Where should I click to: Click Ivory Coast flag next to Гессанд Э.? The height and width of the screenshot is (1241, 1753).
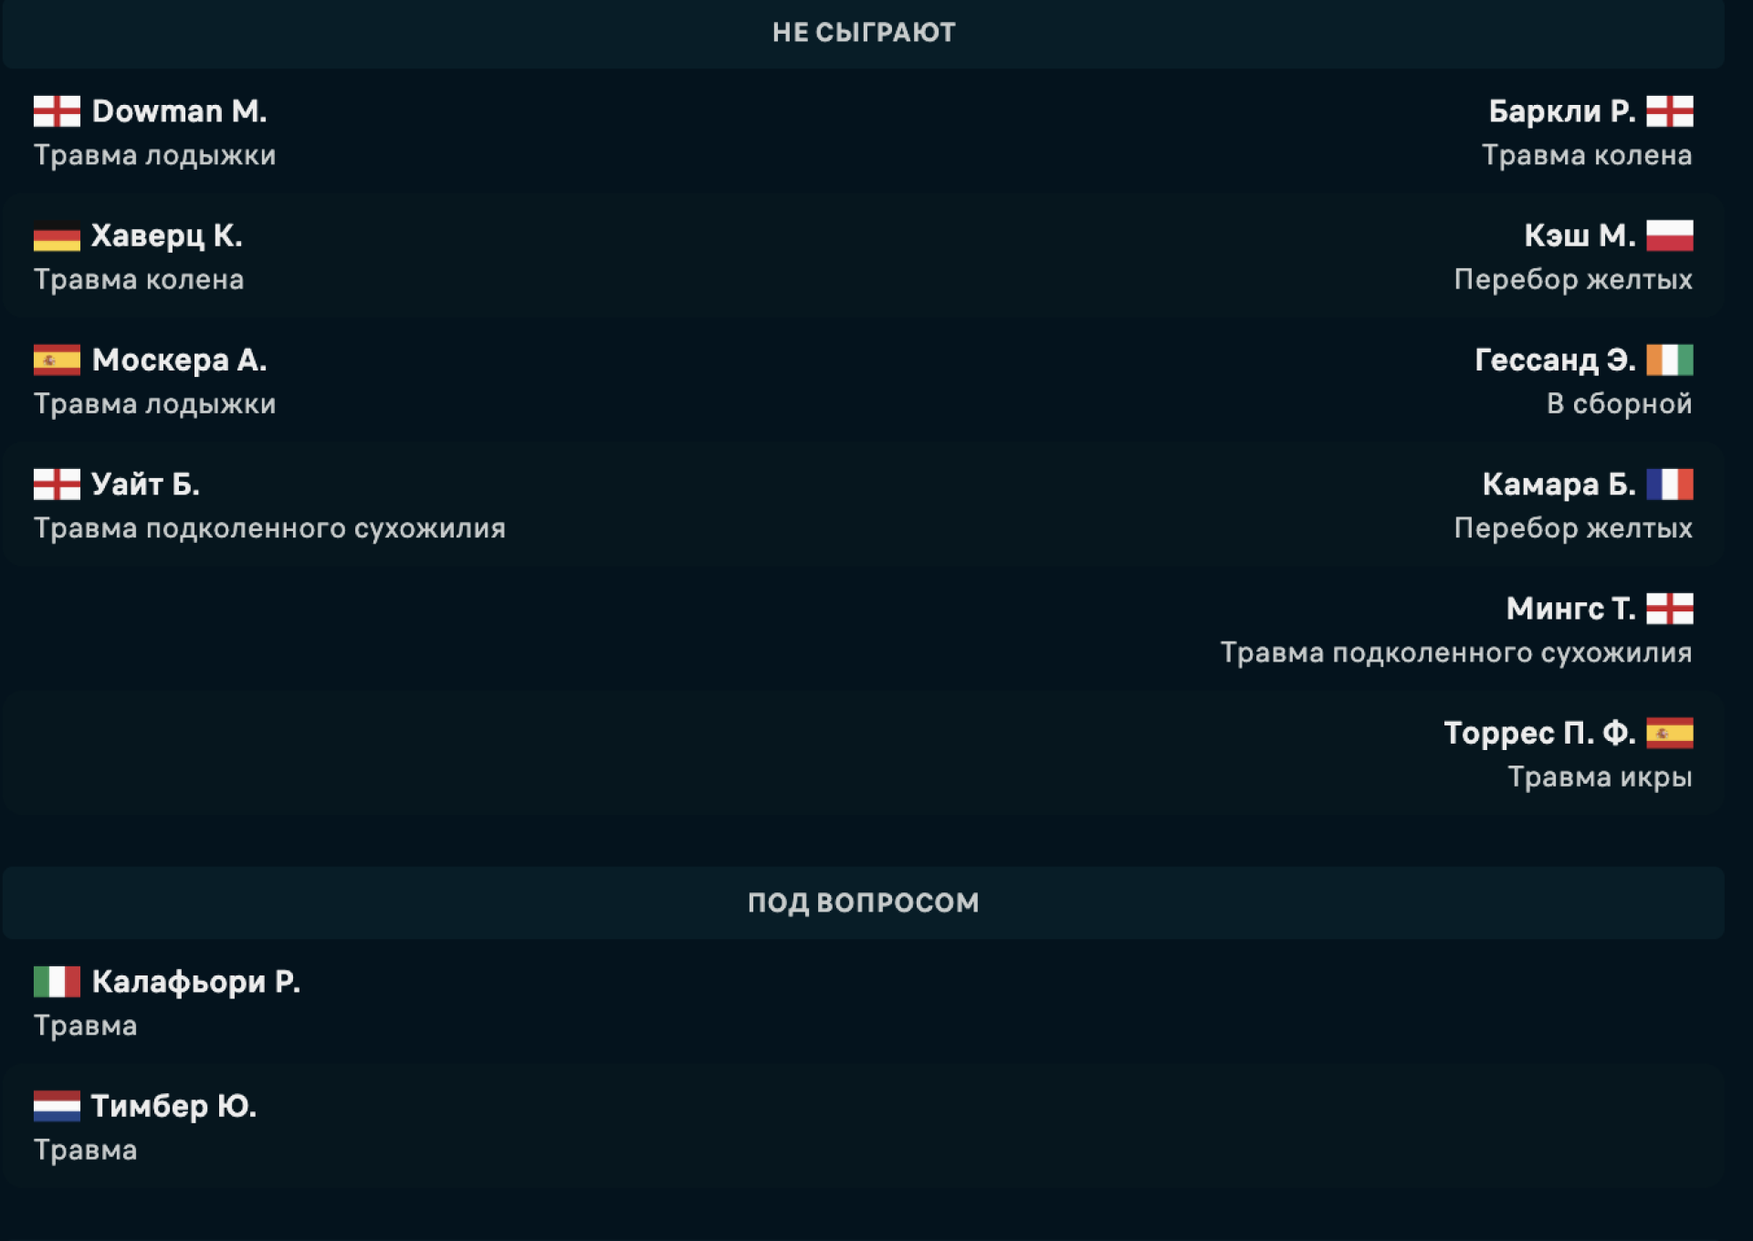(1669, 360)
